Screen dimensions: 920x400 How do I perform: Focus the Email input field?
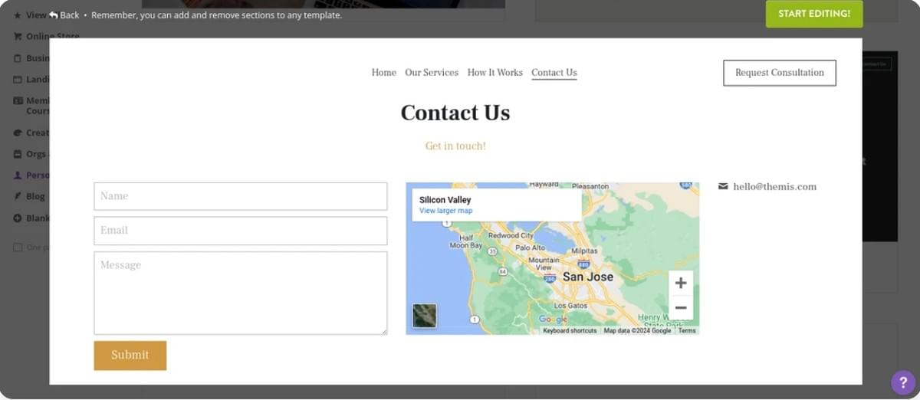pyautogui.click(x=241, y=231)
